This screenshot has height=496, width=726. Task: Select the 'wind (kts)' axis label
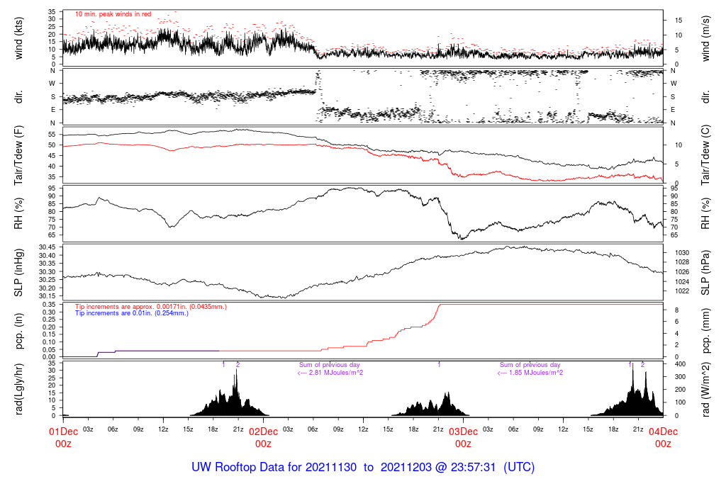(18, 38)
